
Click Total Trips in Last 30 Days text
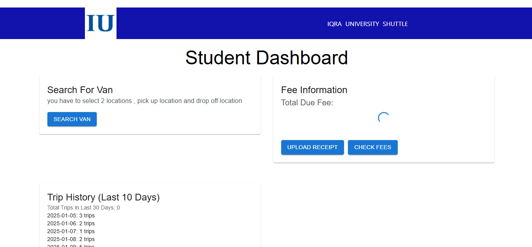point(83,208)
